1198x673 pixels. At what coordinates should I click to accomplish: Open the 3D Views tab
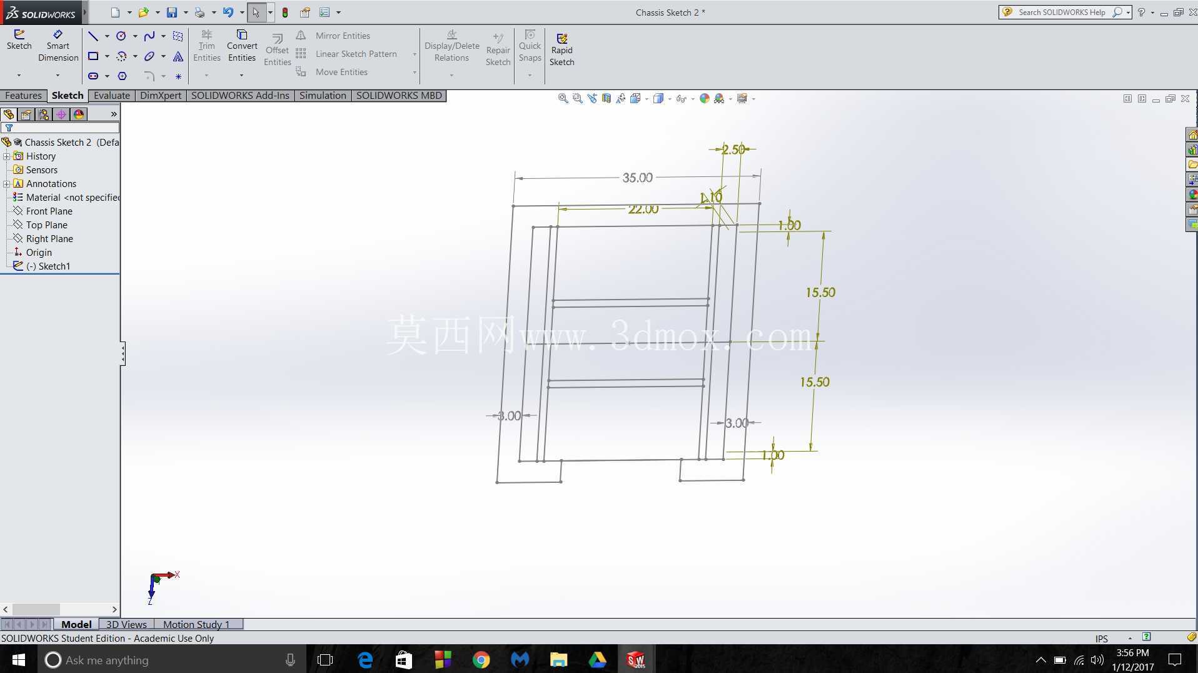click(x=126, y=624)
